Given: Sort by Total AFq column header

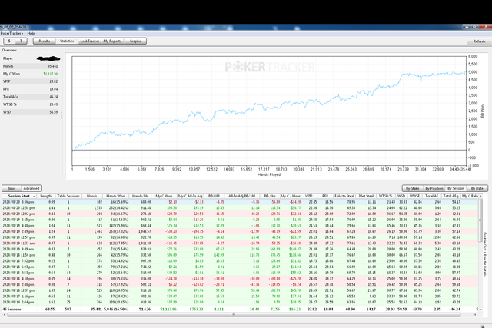Looking at the screenshot, I should pos(451,196).
